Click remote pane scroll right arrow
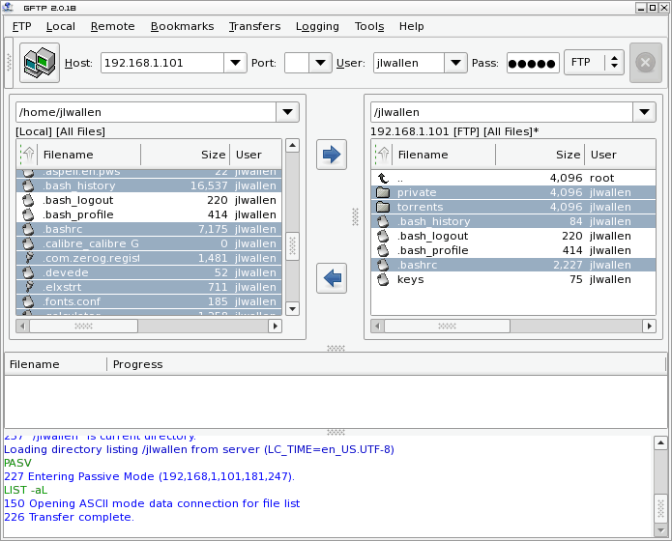 click(650, 326)
